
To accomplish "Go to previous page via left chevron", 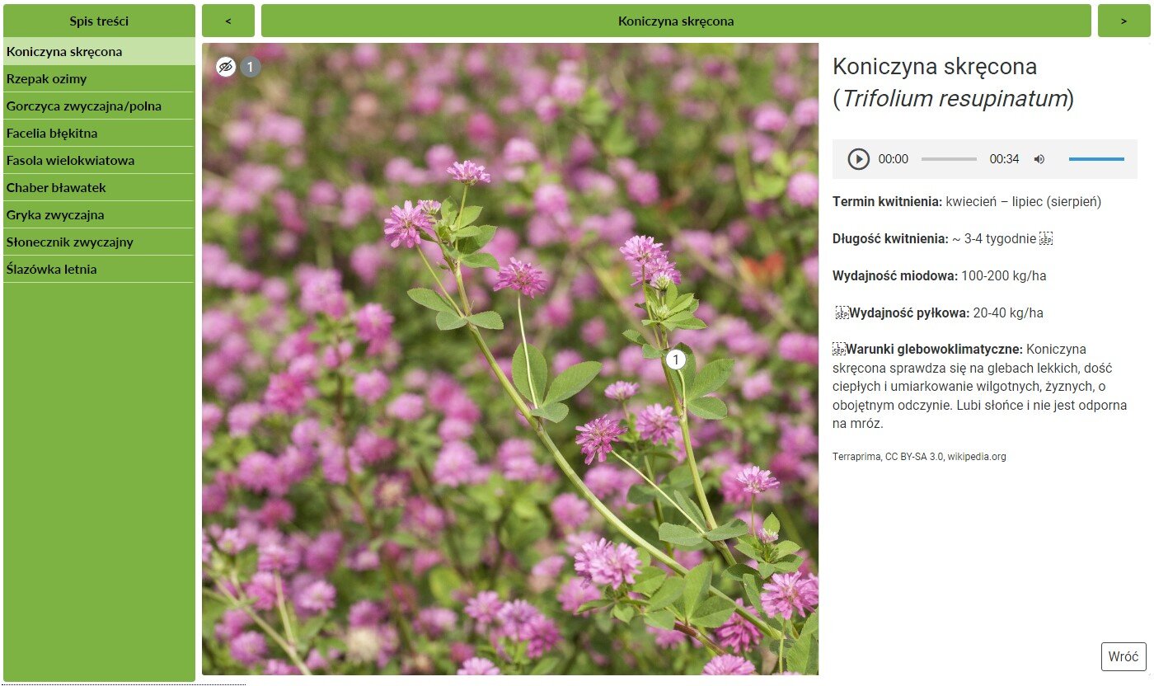I will tap(228, 21).
